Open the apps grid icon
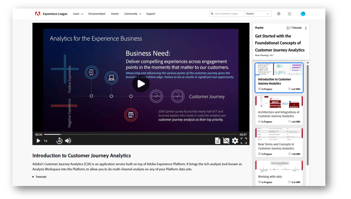This screenshot has height=199, width=351. 289,14
